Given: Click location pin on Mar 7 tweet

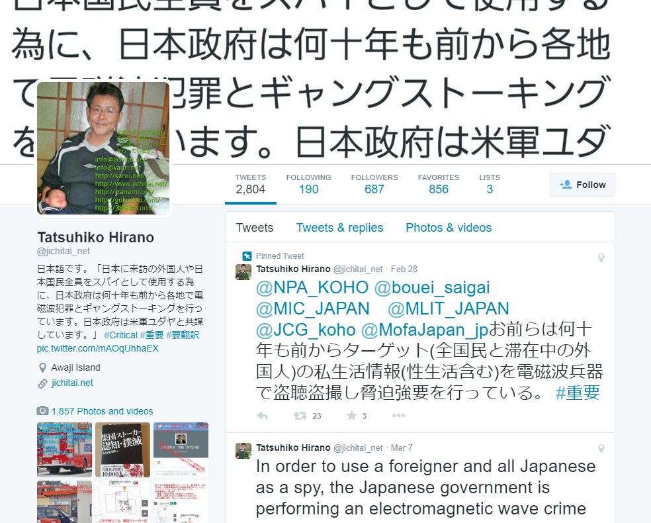Looking at the screenshot, I should point(601,449).
